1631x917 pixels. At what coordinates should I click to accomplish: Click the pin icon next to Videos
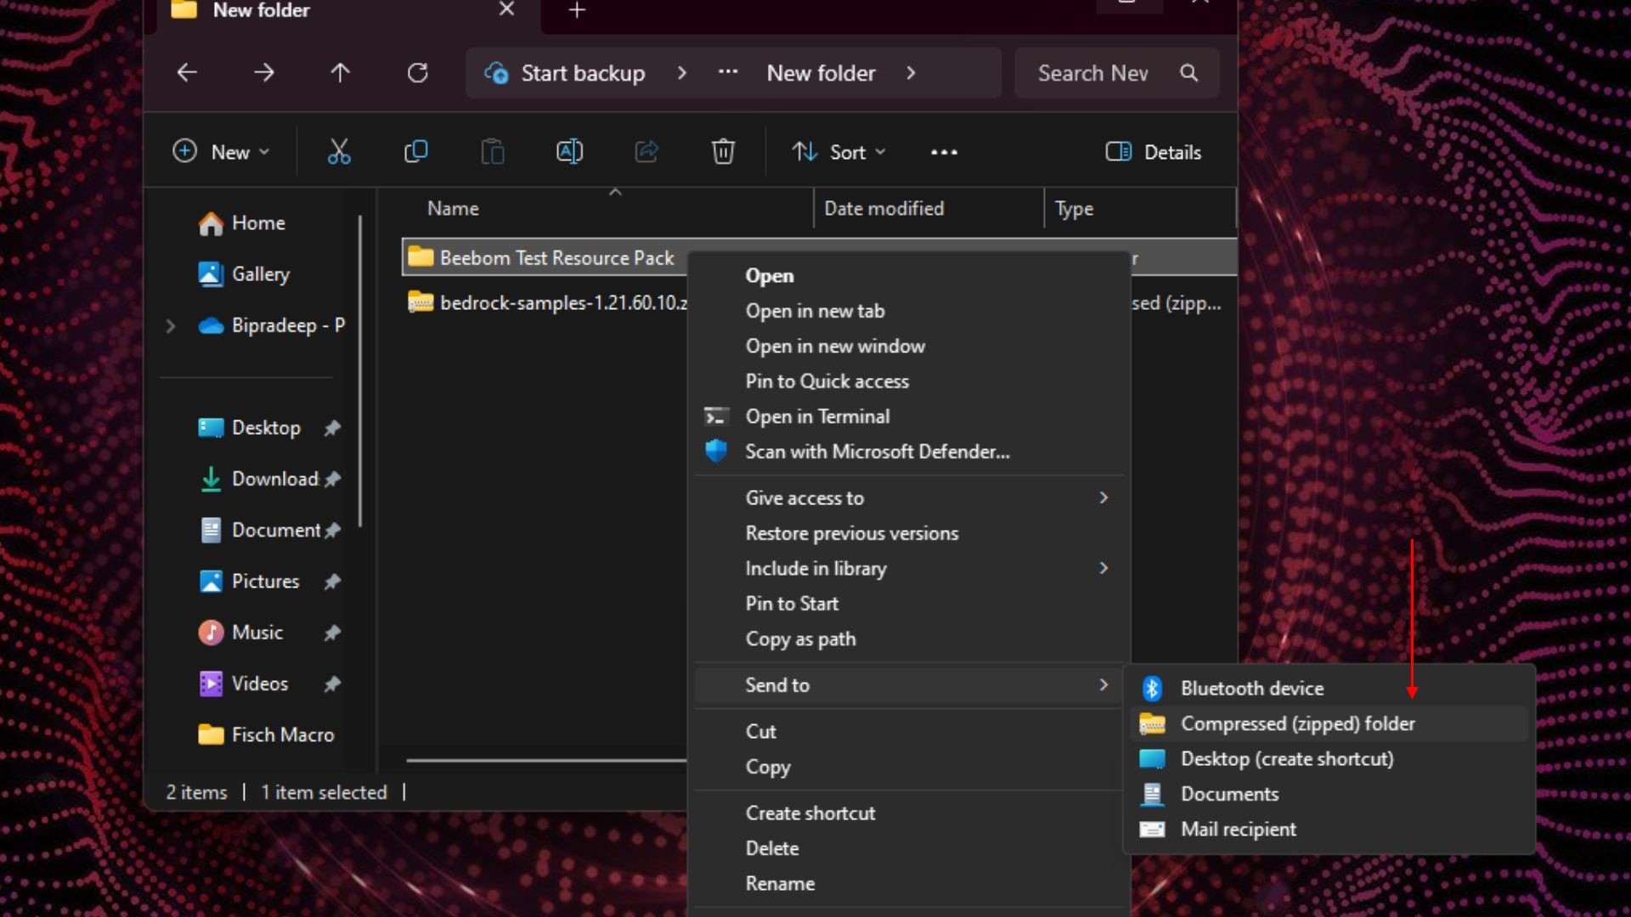332,684
